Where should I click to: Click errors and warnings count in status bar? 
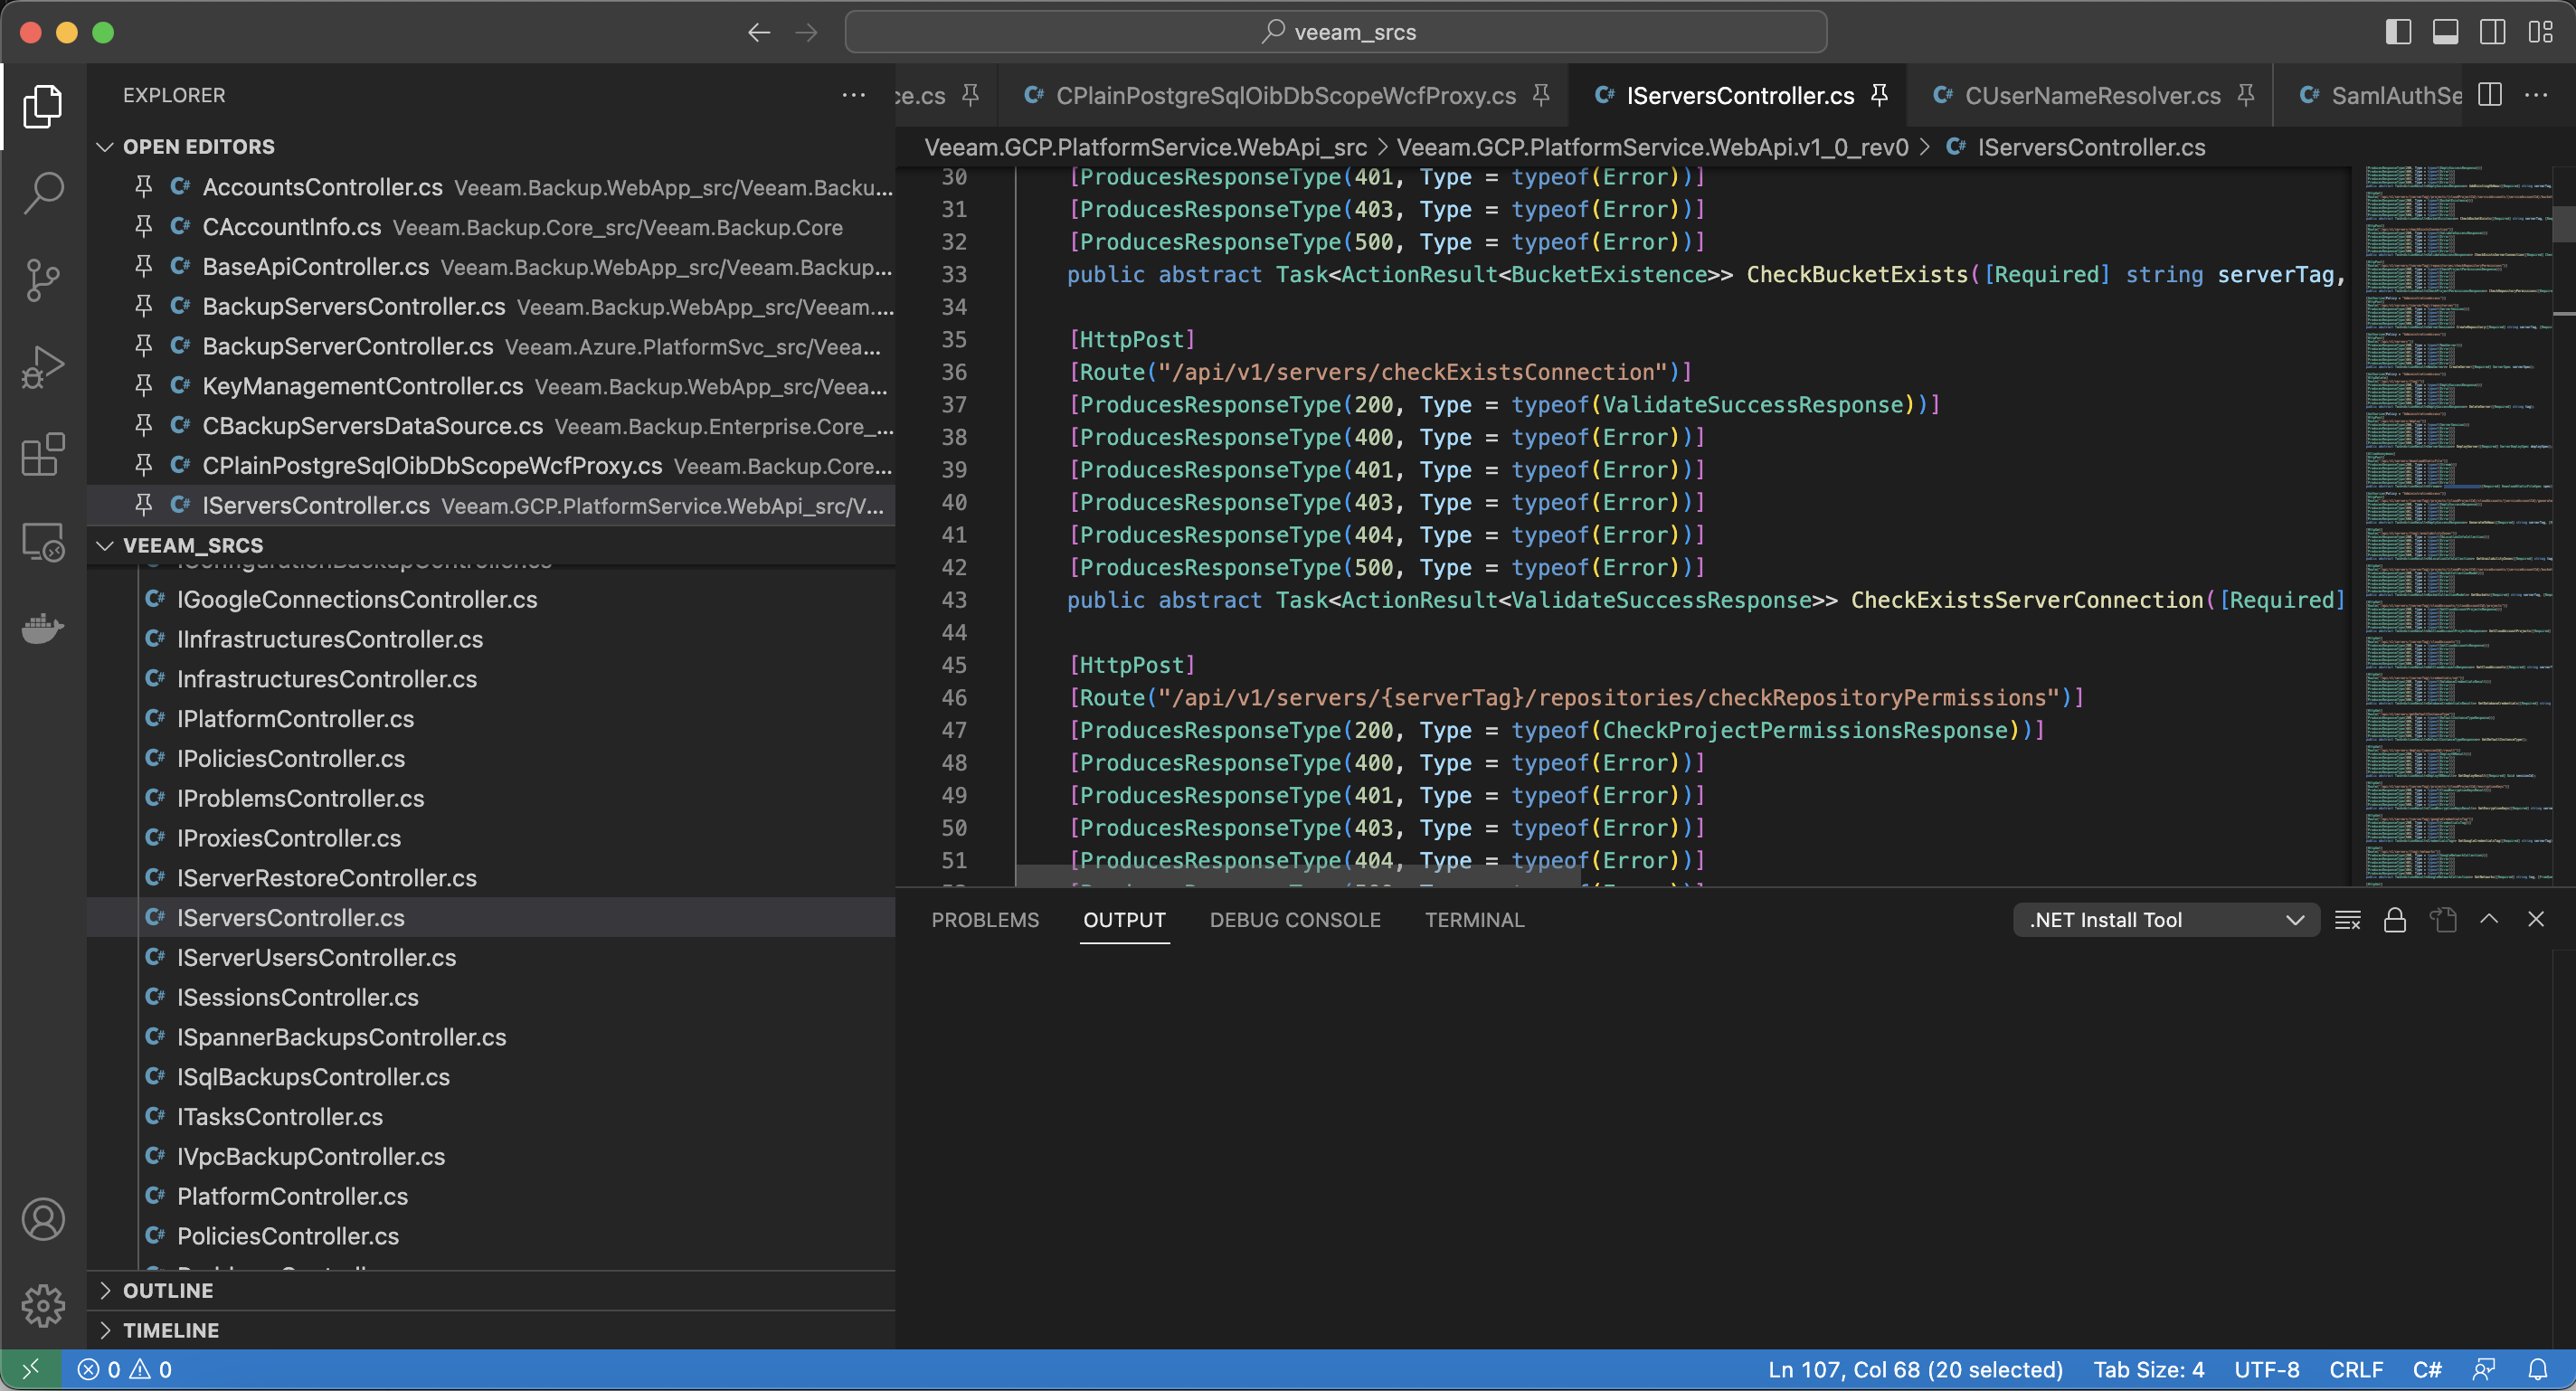click(125, 1369)
